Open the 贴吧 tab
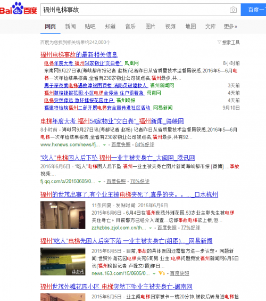The image size is (266, 301). pyautogui.click(x=90, y=27)
